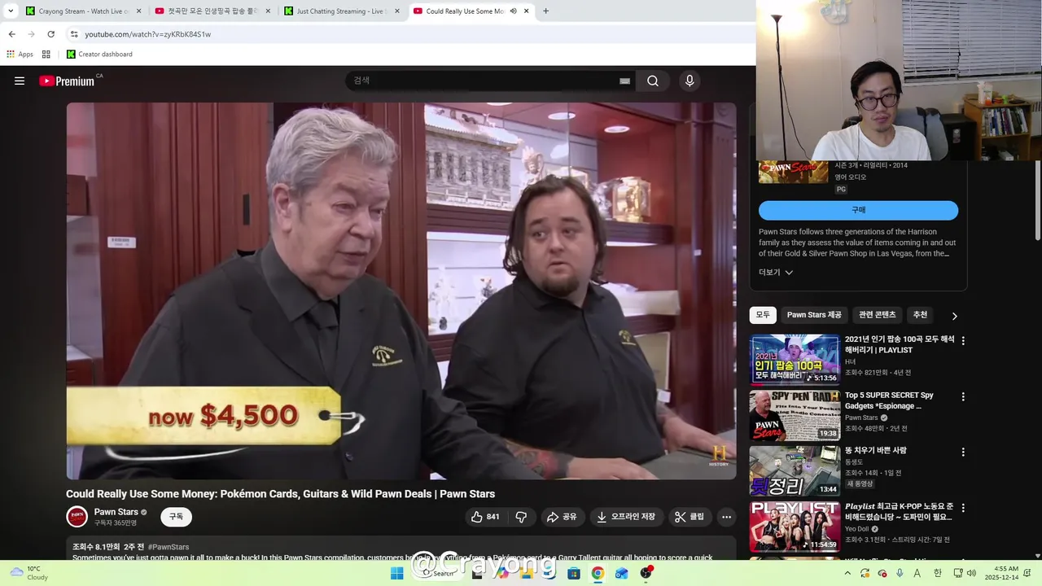Open the tab groups grid icon in bookmarks bar
This screenshot has width=1042, height=586.
click(46, 55)
